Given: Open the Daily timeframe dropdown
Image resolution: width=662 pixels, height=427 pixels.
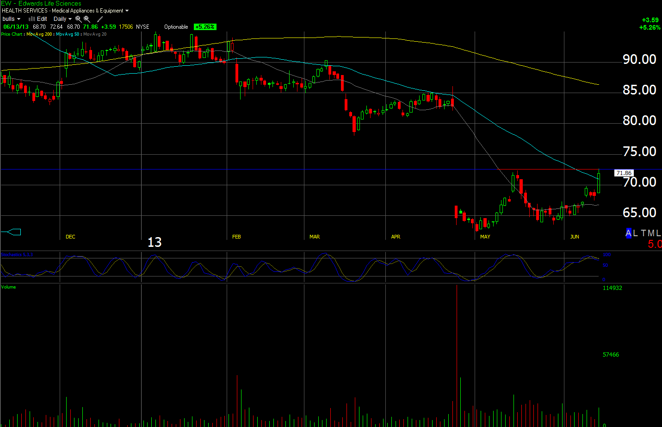Looking at the screenshot, I should tap(62, 19).
